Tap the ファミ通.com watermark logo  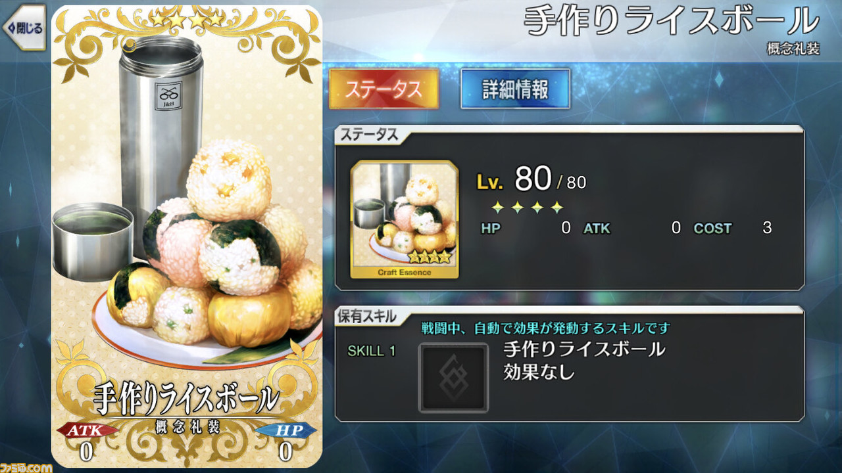26,467
